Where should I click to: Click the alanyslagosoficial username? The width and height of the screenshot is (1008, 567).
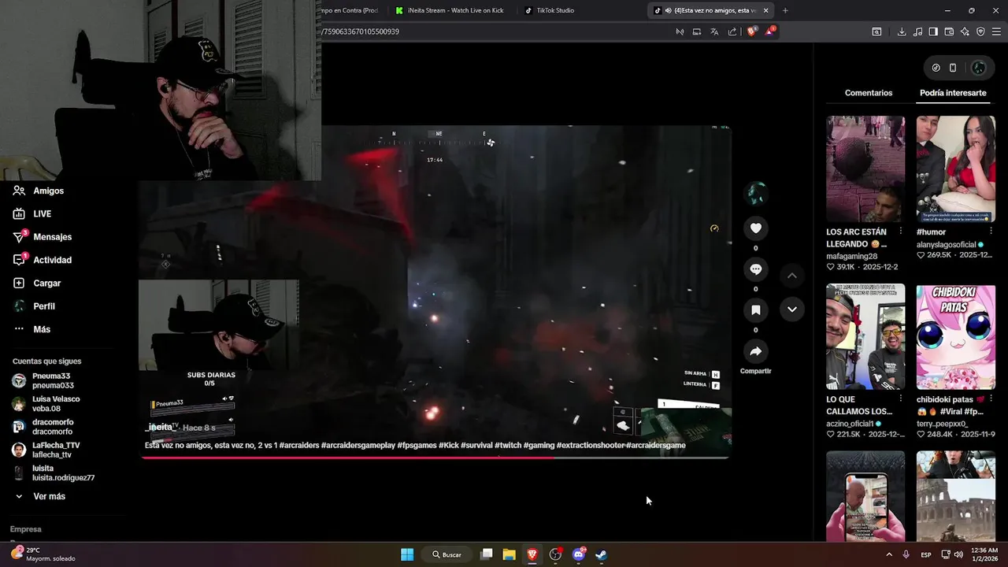pos(946,245)
